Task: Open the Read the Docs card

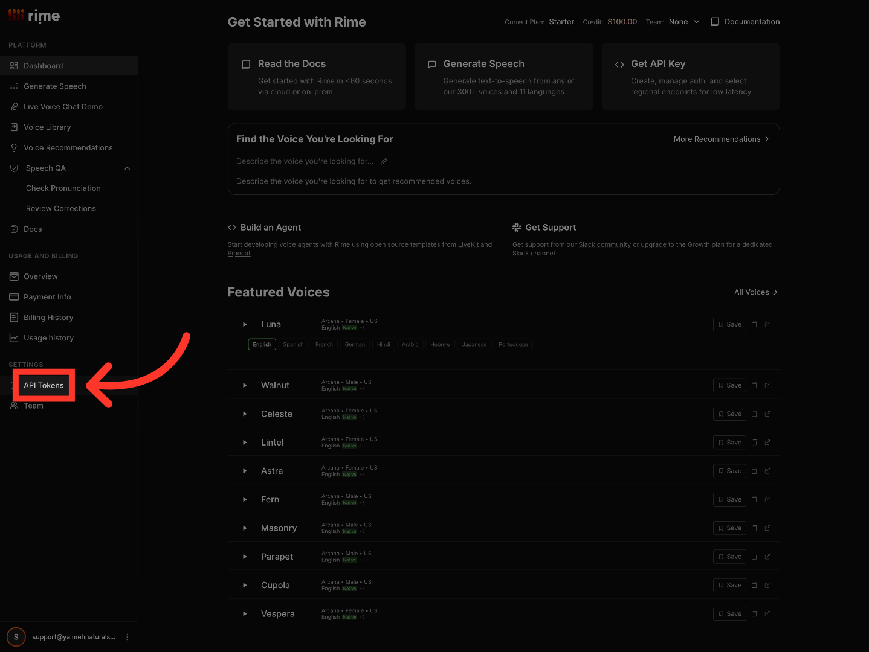Action: (317, 77)
